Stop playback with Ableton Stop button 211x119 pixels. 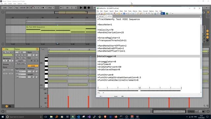[85, 8]
